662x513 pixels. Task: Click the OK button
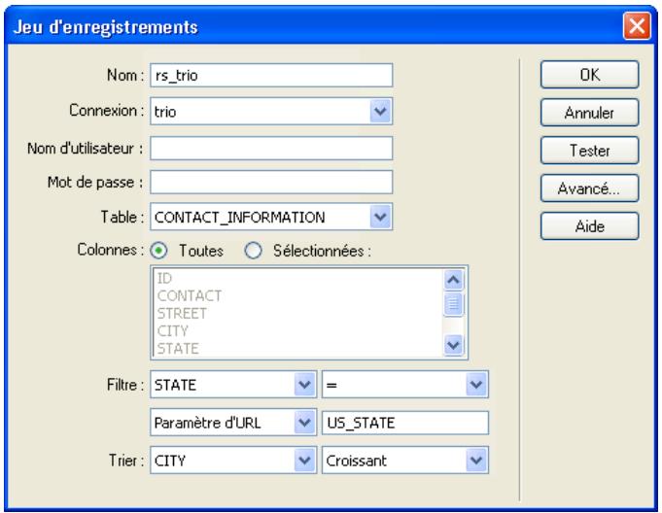[x=589, y=75]
